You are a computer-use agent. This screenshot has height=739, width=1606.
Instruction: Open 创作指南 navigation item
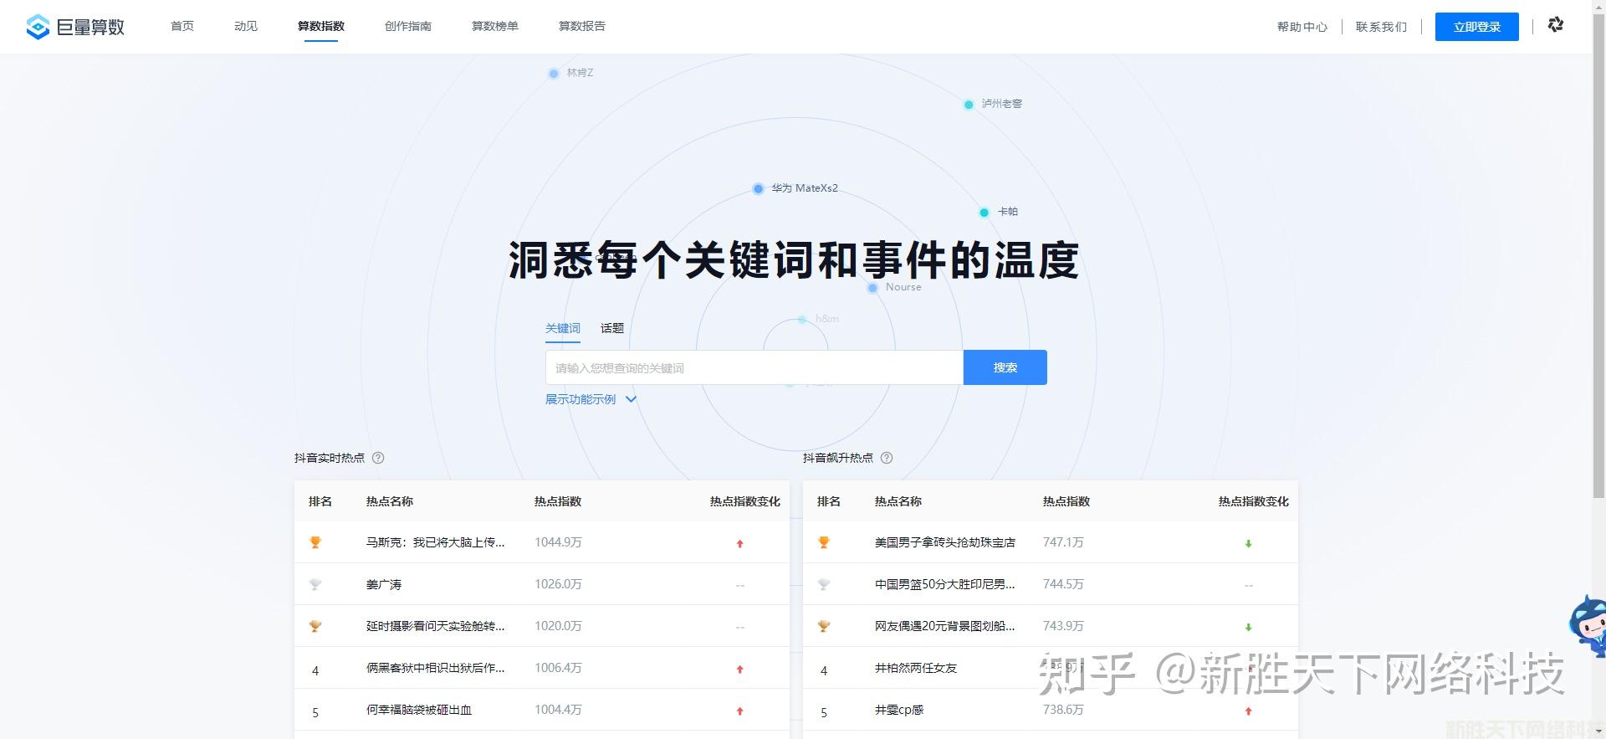tap(408, 26)
